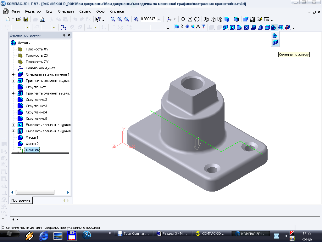Click the context help arrow-question icon
322x242 pixels.
[98, 19]
